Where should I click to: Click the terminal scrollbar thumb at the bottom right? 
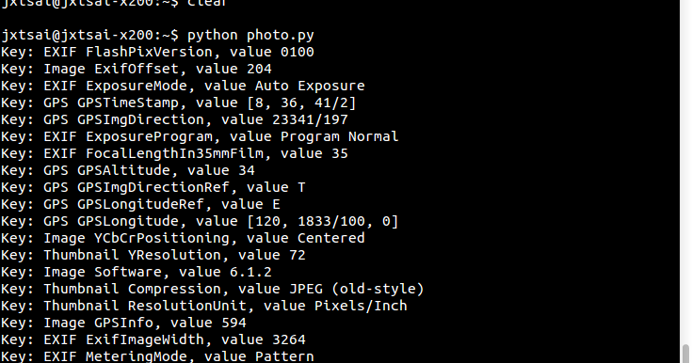[x=685, y=354]
